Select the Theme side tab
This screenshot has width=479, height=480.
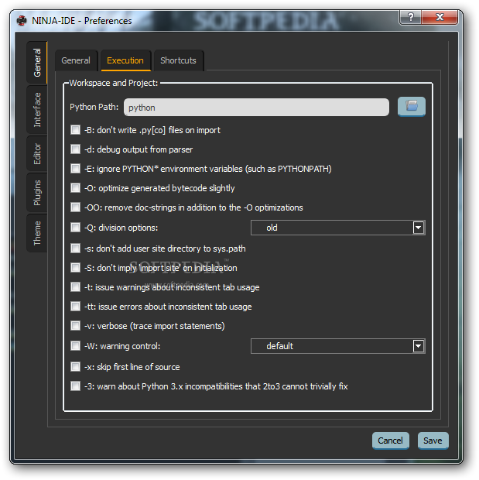[37, 233]
